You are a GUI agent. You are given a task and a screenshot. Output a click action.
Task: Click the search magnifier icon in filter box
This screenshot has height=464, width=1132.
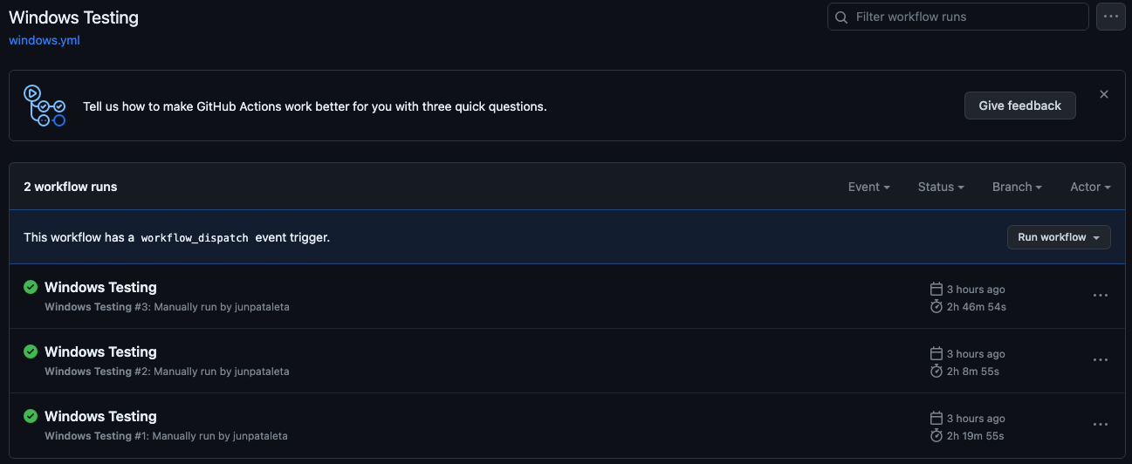tap(841, 17)
